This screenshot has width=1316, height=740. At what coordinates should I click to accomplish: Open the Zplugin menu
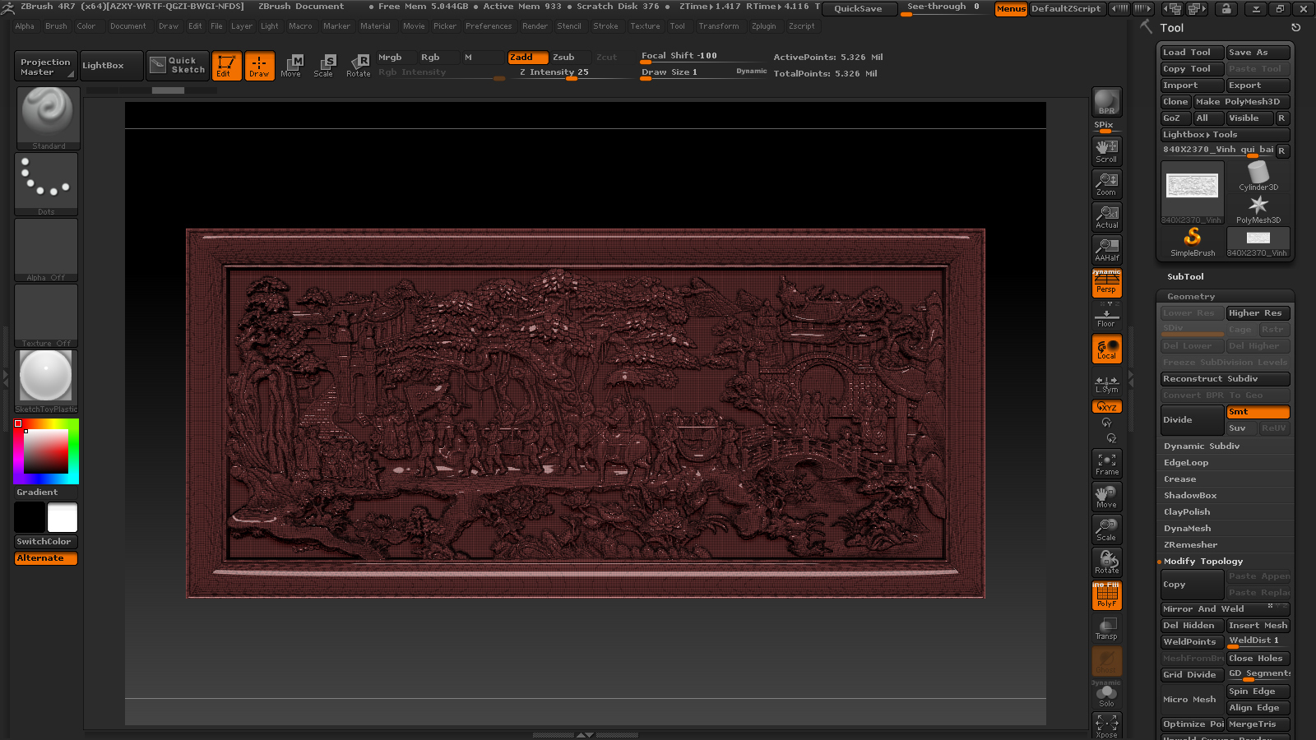pos(763,26)
